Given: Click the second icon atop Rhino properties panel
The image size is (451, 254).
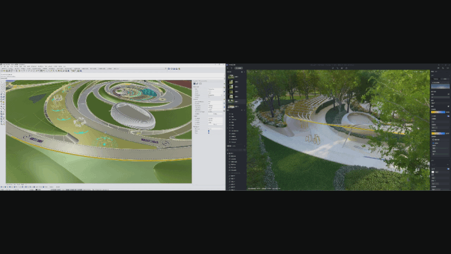Looking at the screenshot, I should (x=197, y=84).
